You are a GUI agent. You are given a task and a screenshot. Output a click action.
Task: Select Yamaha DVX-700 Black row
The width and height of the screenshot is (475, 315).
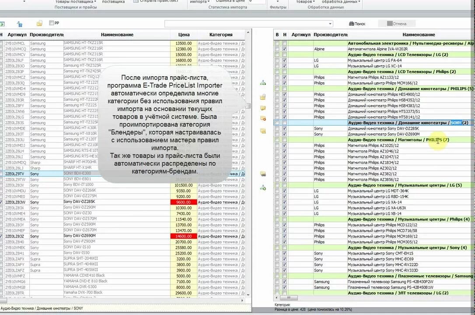[122, 293]
